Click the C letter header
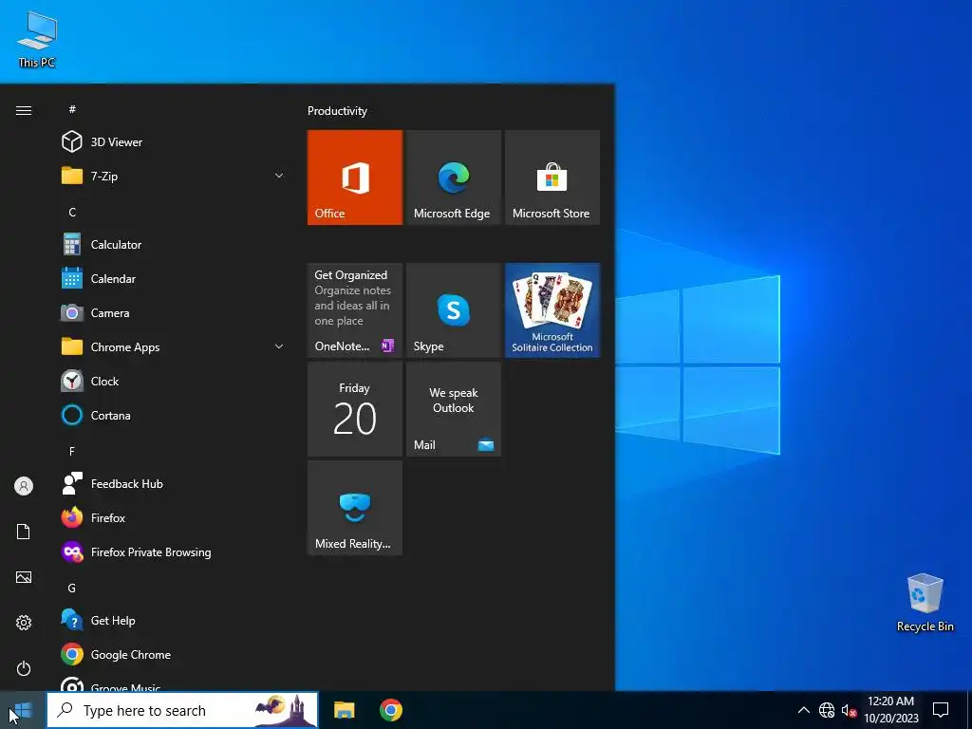 point(72,212)
